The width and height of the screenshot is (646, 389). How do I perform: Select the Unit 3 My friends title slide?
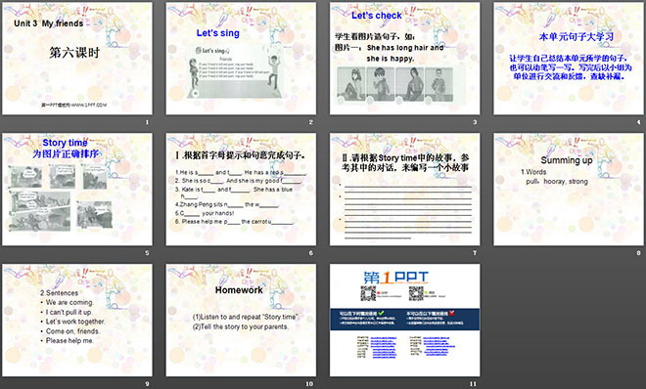77,59
